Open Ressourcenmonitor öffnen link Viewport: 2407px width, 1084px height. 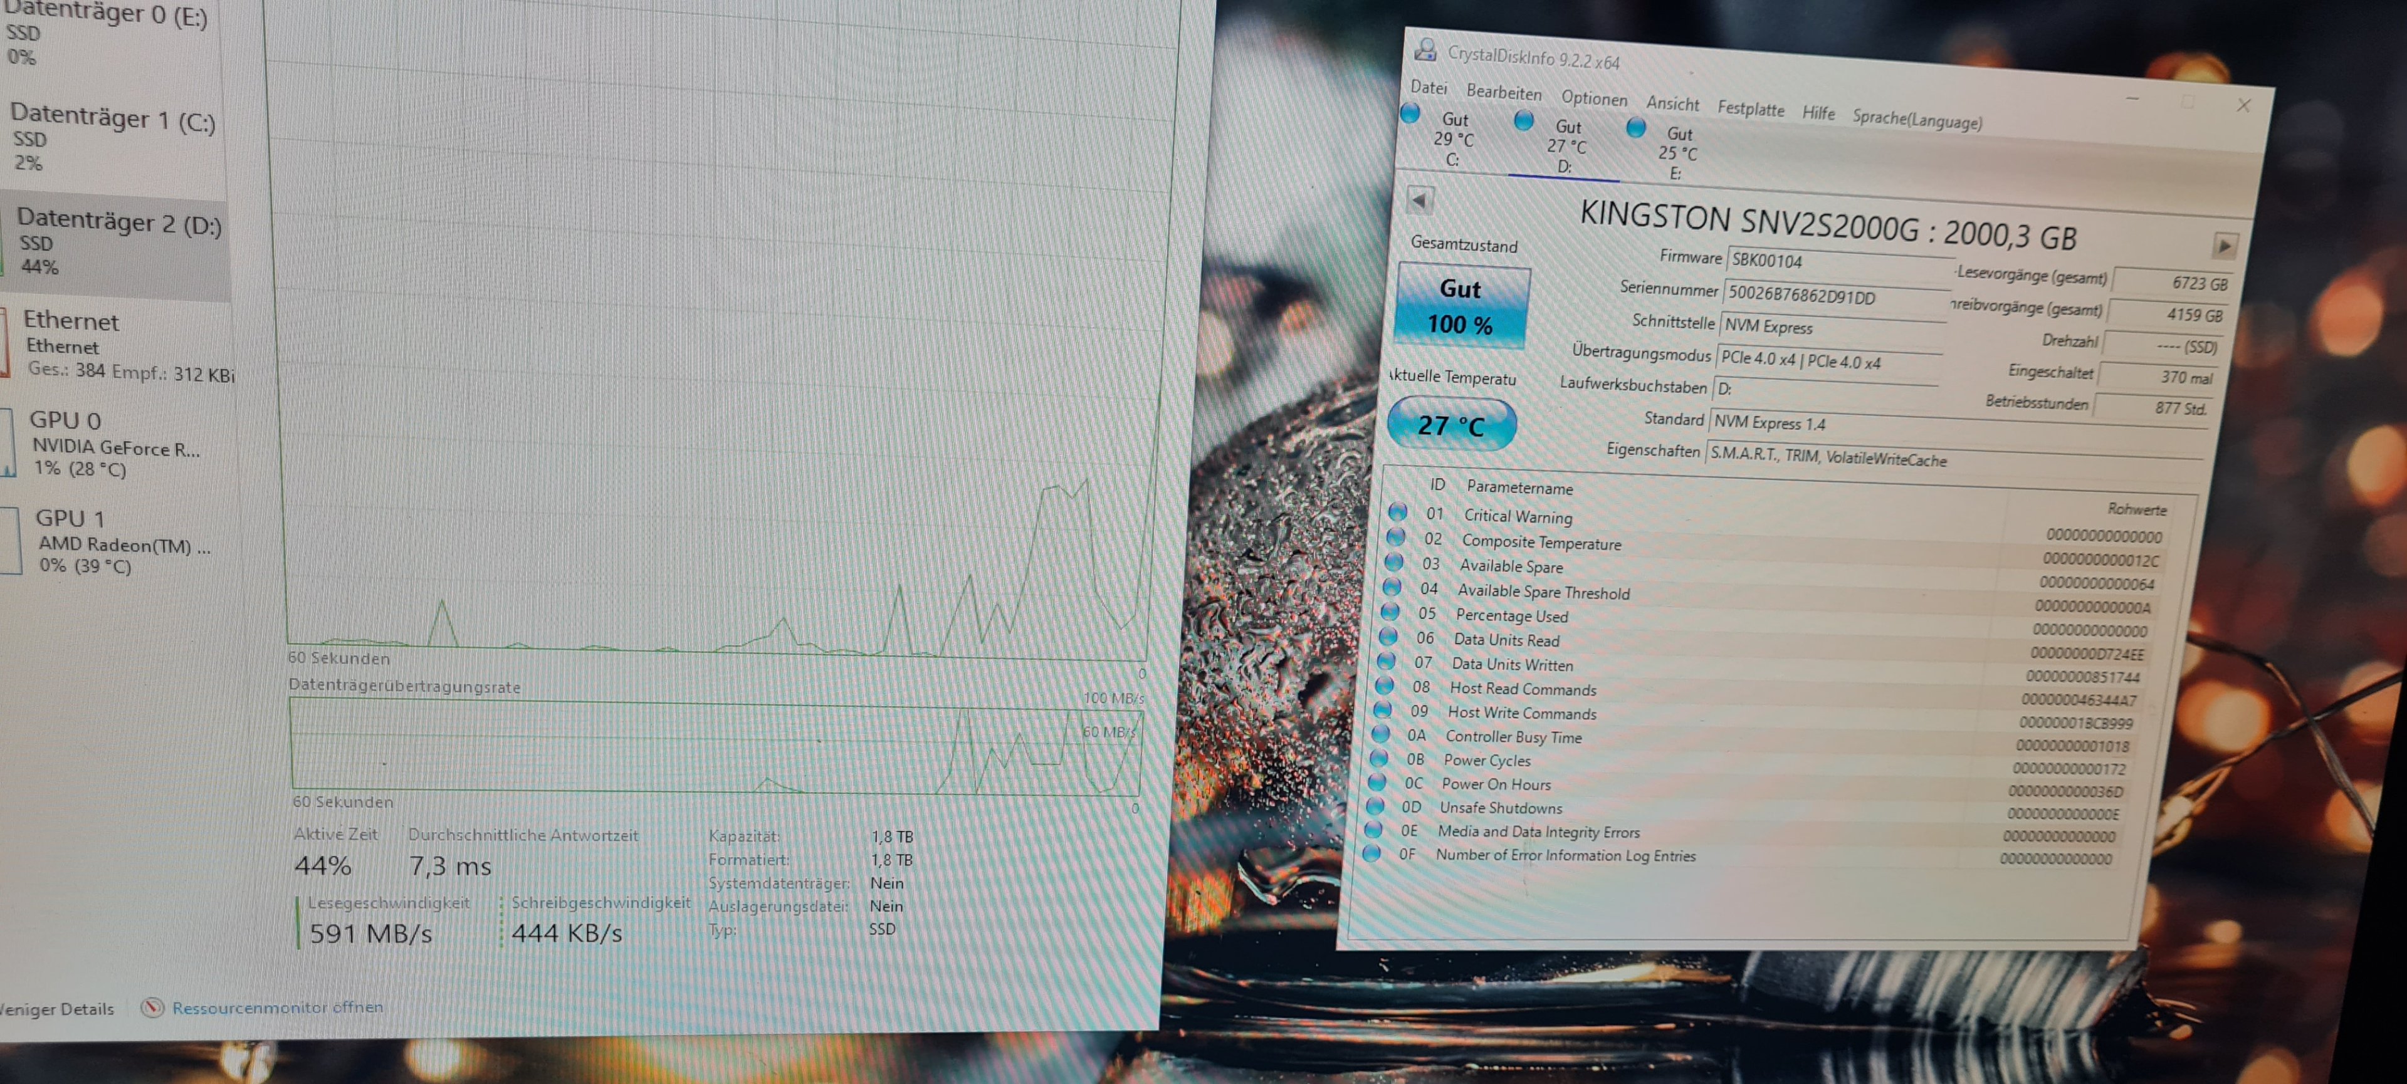pyautogui.click(x=276, y=1008)
